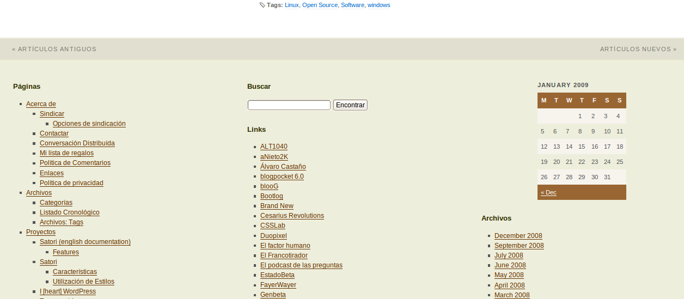Visit El podcast de las preguntas
This screenshot has width=684, height=299.
tap(301, 265)
